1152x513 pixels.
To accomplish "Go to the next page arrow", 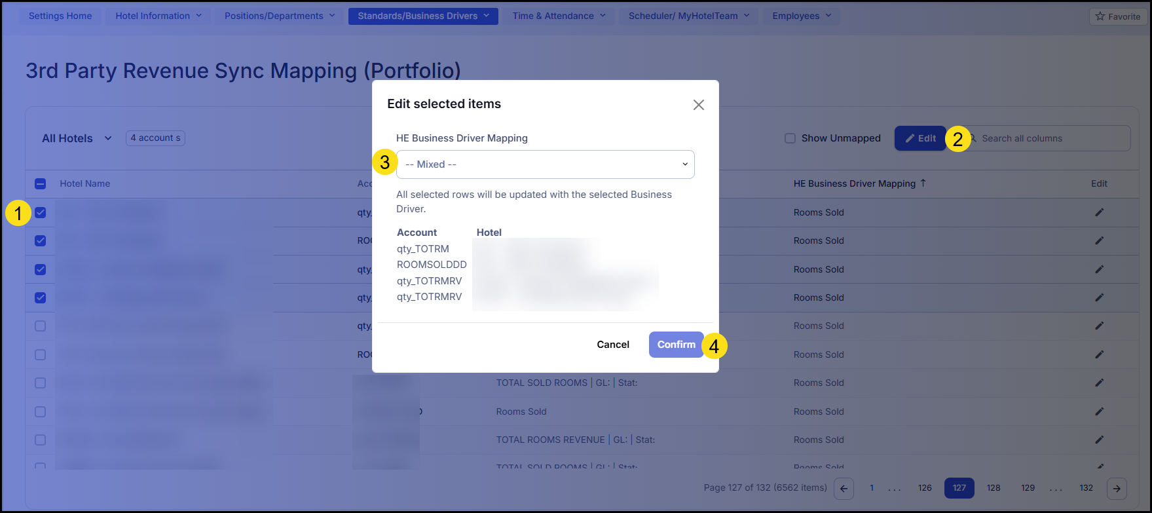I will click(1116, 488).
